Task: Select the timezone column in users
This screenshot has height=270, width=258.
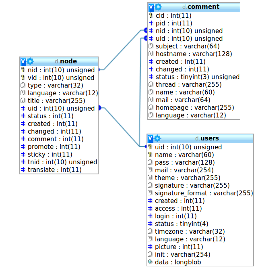Action: pos(190,231)
